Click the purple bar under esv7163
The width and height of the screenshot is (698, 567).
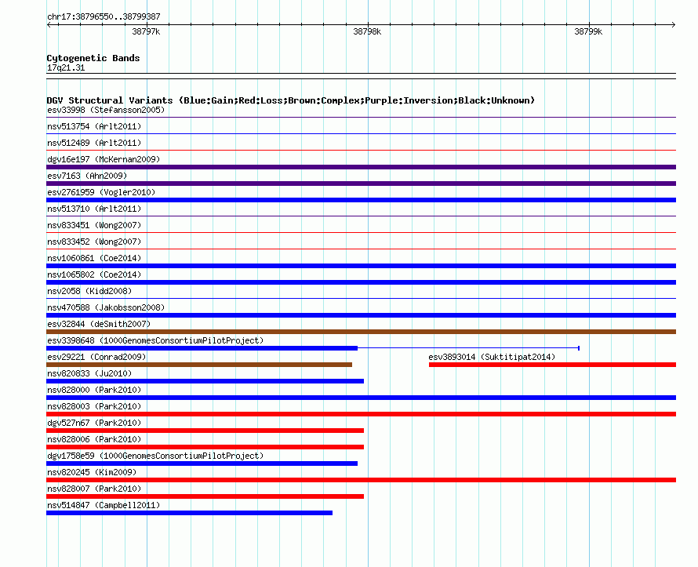(361, 184)
